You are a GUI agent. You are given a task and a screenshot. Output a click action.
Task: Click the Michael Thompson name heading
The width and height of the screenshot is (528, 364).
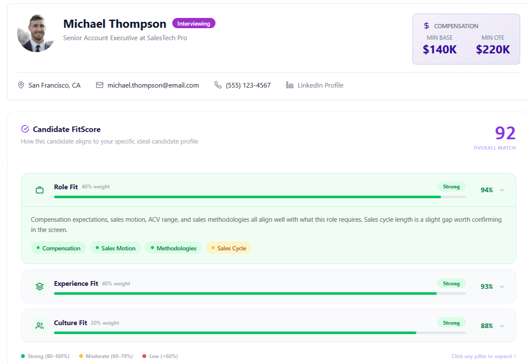(114, 24)
